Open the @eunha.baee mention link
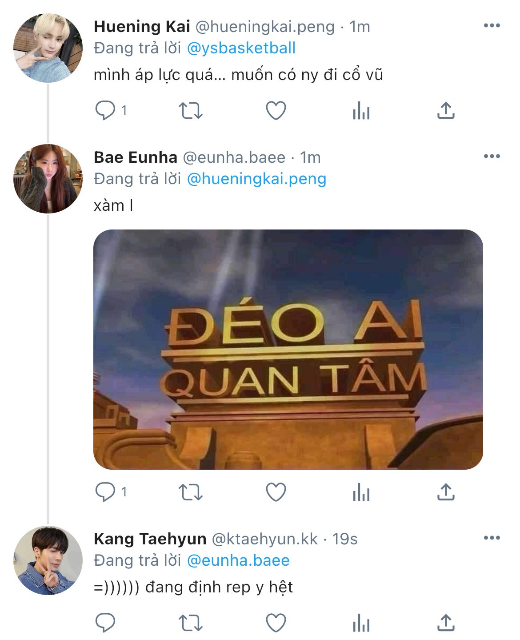 (x=238, y=560)
